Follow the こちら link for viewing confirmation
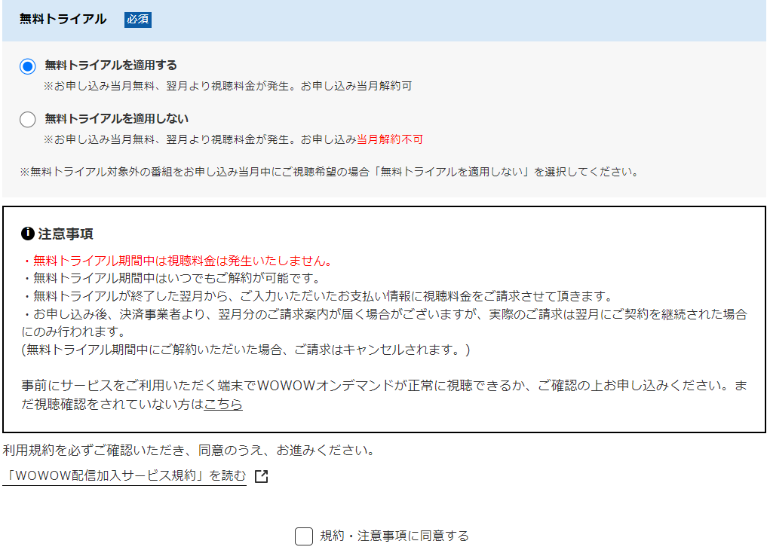 223,405
